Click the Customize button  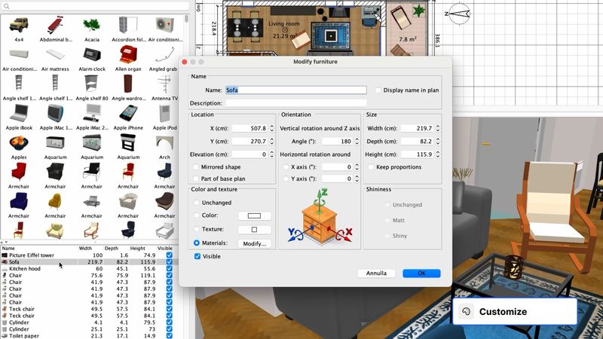515,311
